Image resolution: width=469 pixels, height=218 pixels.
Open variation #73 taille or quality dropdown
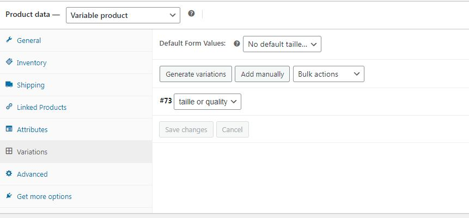[207, 102]
